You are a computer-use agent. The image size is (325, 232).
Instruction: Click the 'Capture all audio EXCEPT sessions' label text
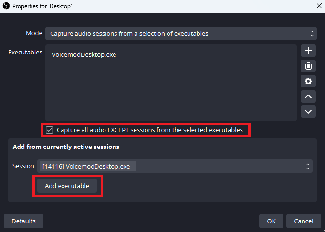pyautogui.click(x=150, y=130)
